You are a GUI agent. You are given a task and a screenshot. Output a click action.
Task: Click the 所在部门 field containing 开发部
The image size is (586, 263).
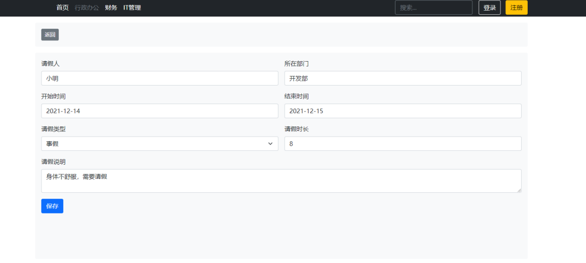[403, 78]
